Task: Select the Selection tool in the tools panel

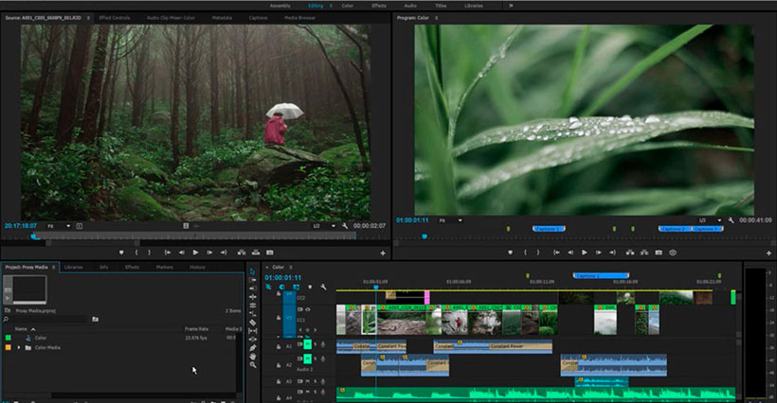Action: click(253, 272)
